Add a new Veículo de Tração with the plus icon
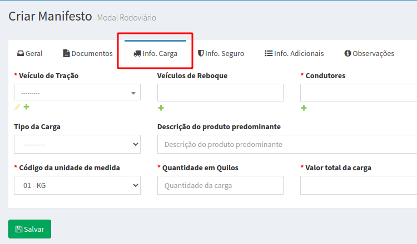The image size is (417, 244). pos(26,107)
